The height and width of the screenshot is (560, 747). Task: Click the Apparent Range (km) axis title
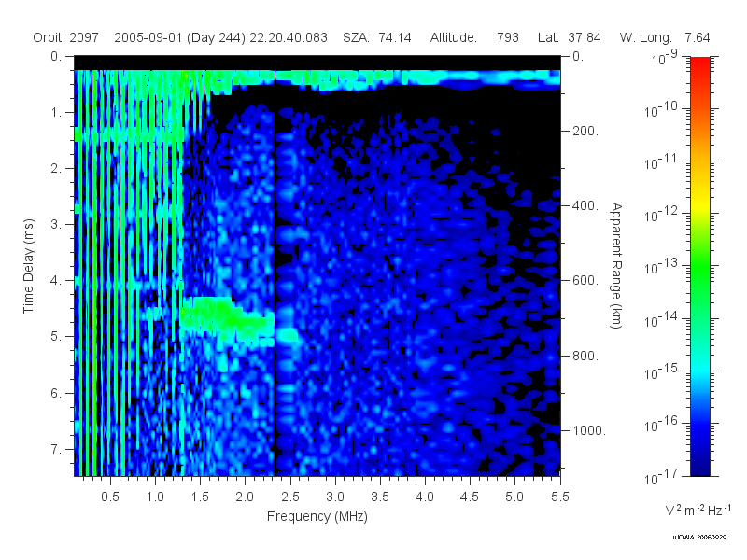pos(616,266)
